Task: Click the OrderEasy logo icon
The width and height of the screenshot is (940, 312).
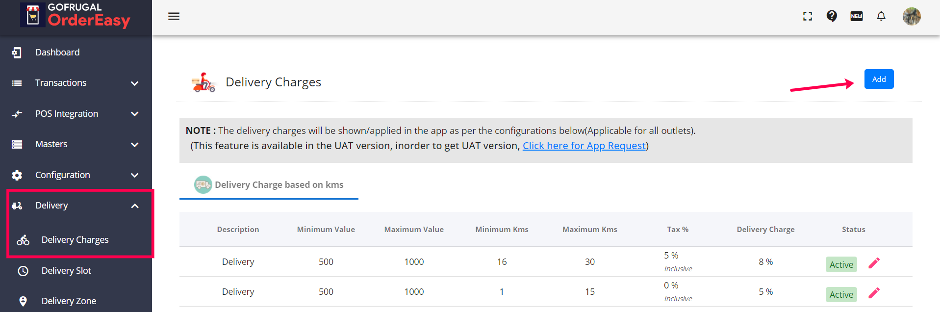Action: pyautogui.click(x=33, y=15)
